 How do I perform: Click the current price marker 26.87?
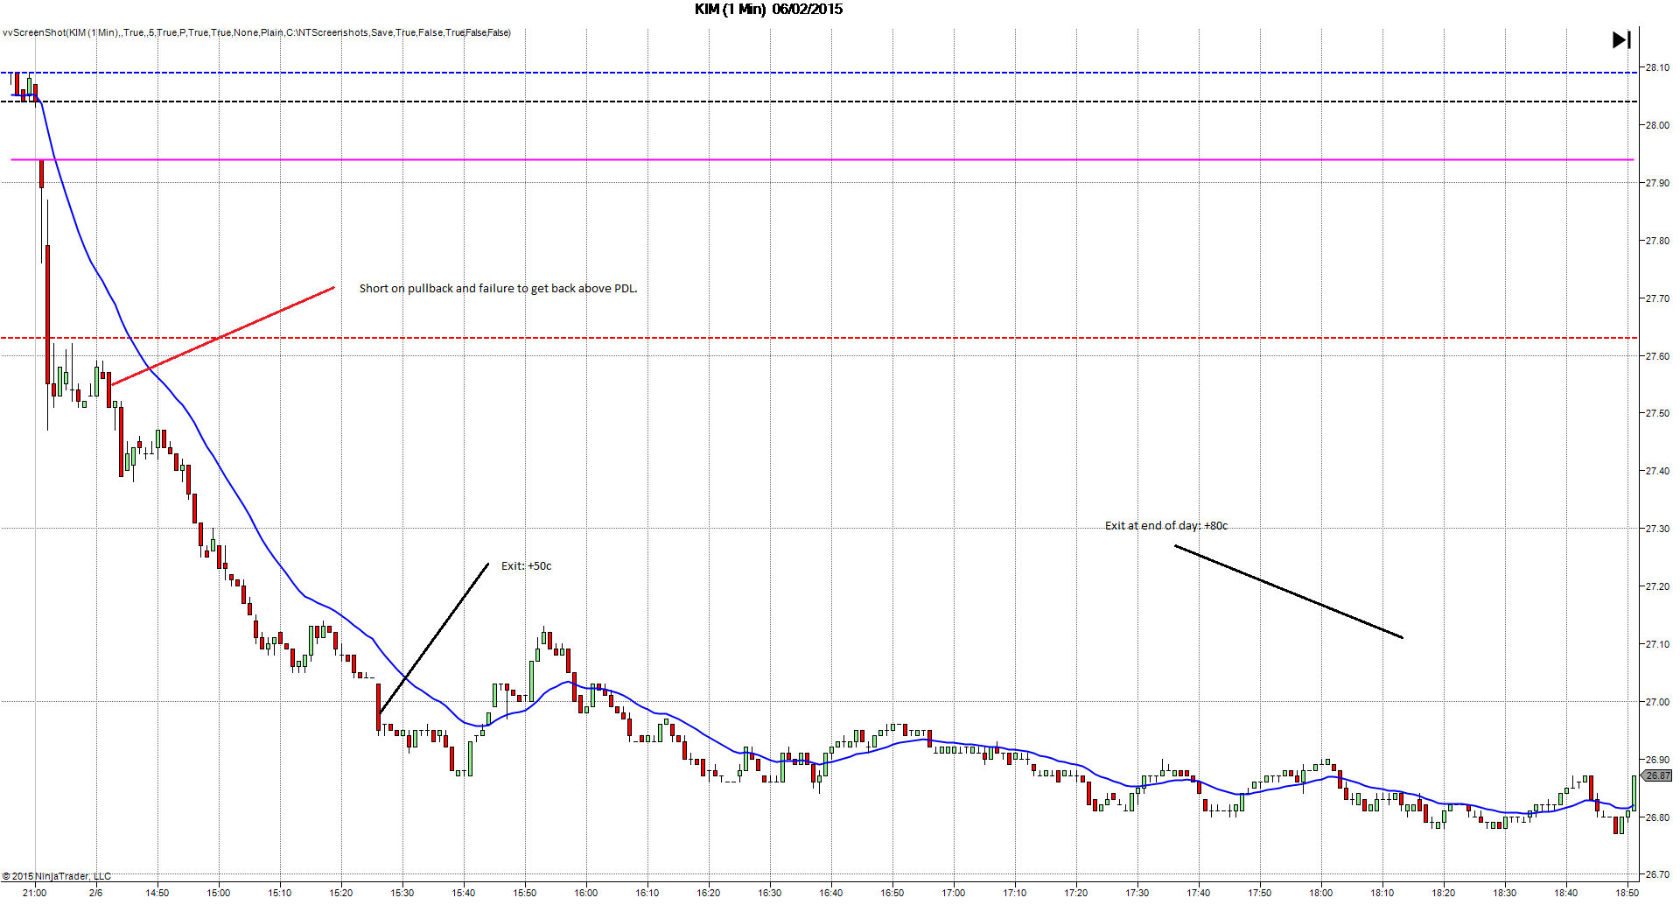[1657, 775]
